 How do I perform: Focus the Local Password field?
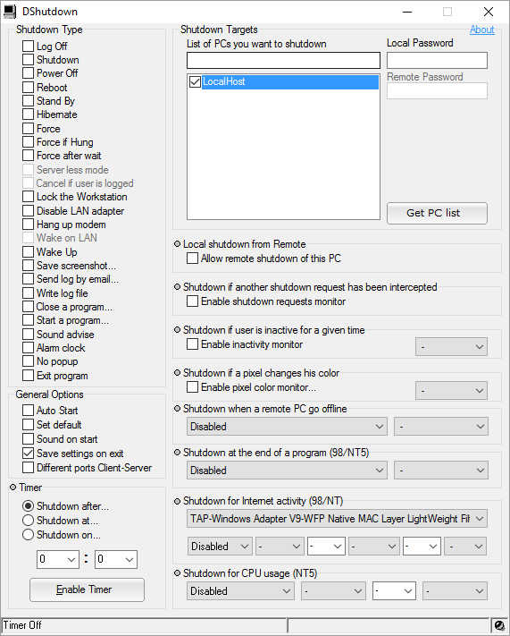(x=437, y=61)
